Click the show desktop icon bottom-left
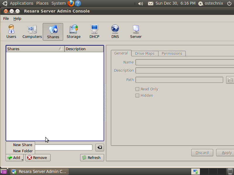 tap(4, 171)
